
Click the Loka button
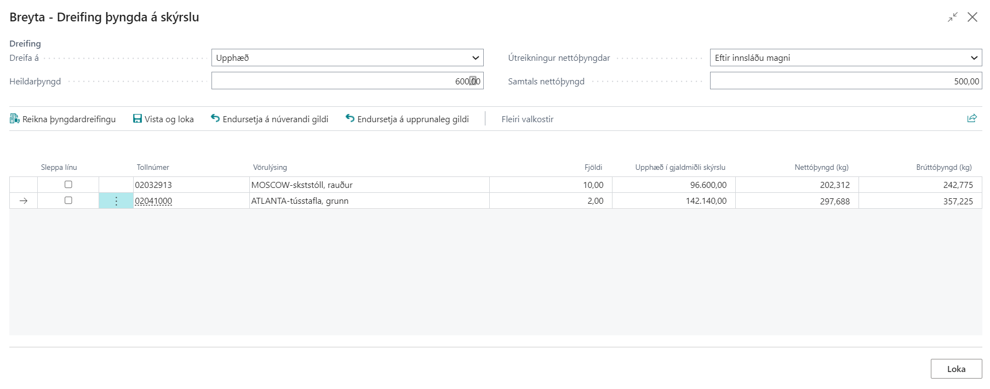coord(956,369)
